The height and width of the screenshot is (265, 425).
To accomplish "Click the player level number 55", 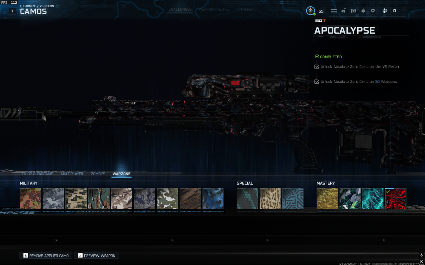I will [x=321, y=11].
